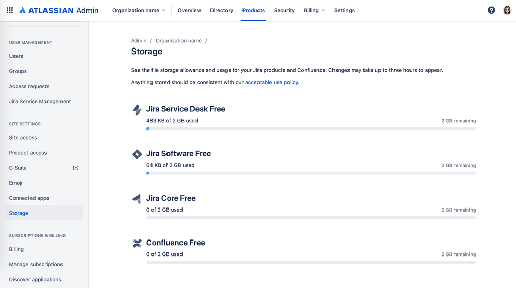Click the Jira Software diamond icon
The width and height of the screenshot is (516, 288).
(137, 154)
